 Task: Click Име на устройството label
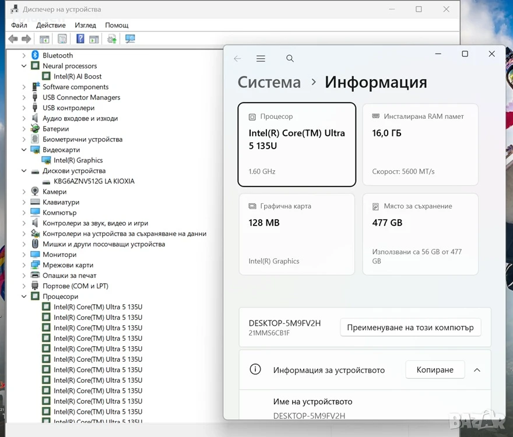pos(313,401)
